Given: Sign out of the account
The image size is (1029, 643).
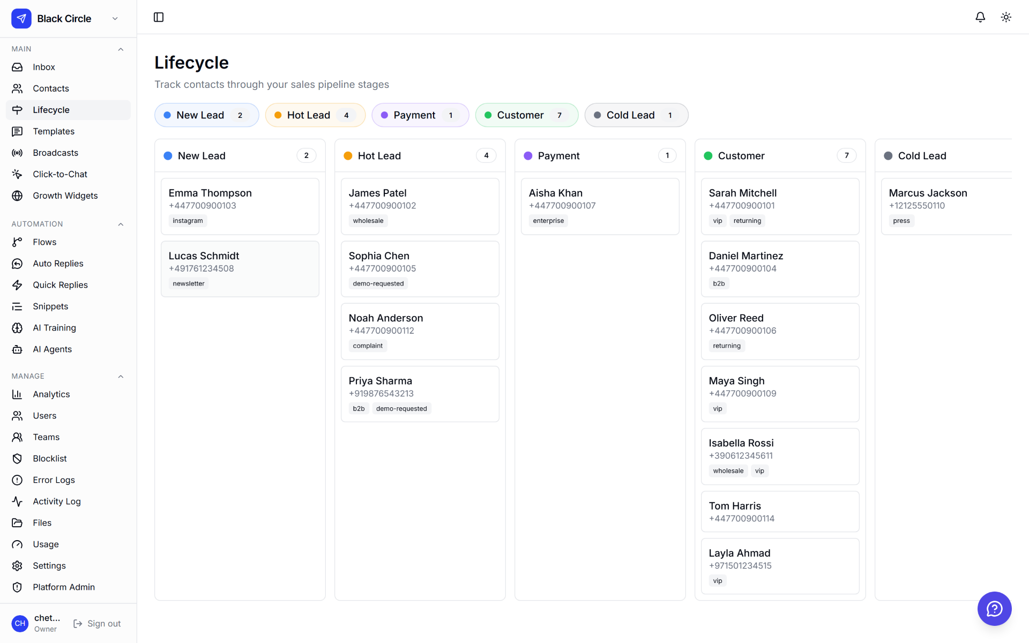Looking at the screenshot, I should (x=97, y=624).
